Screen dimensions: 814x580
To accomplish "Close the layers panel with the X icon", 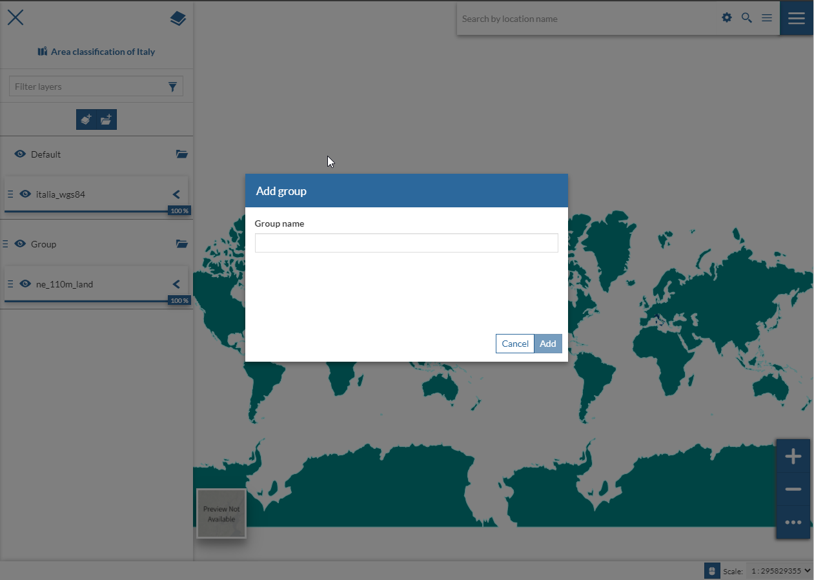I will (15, 17).
